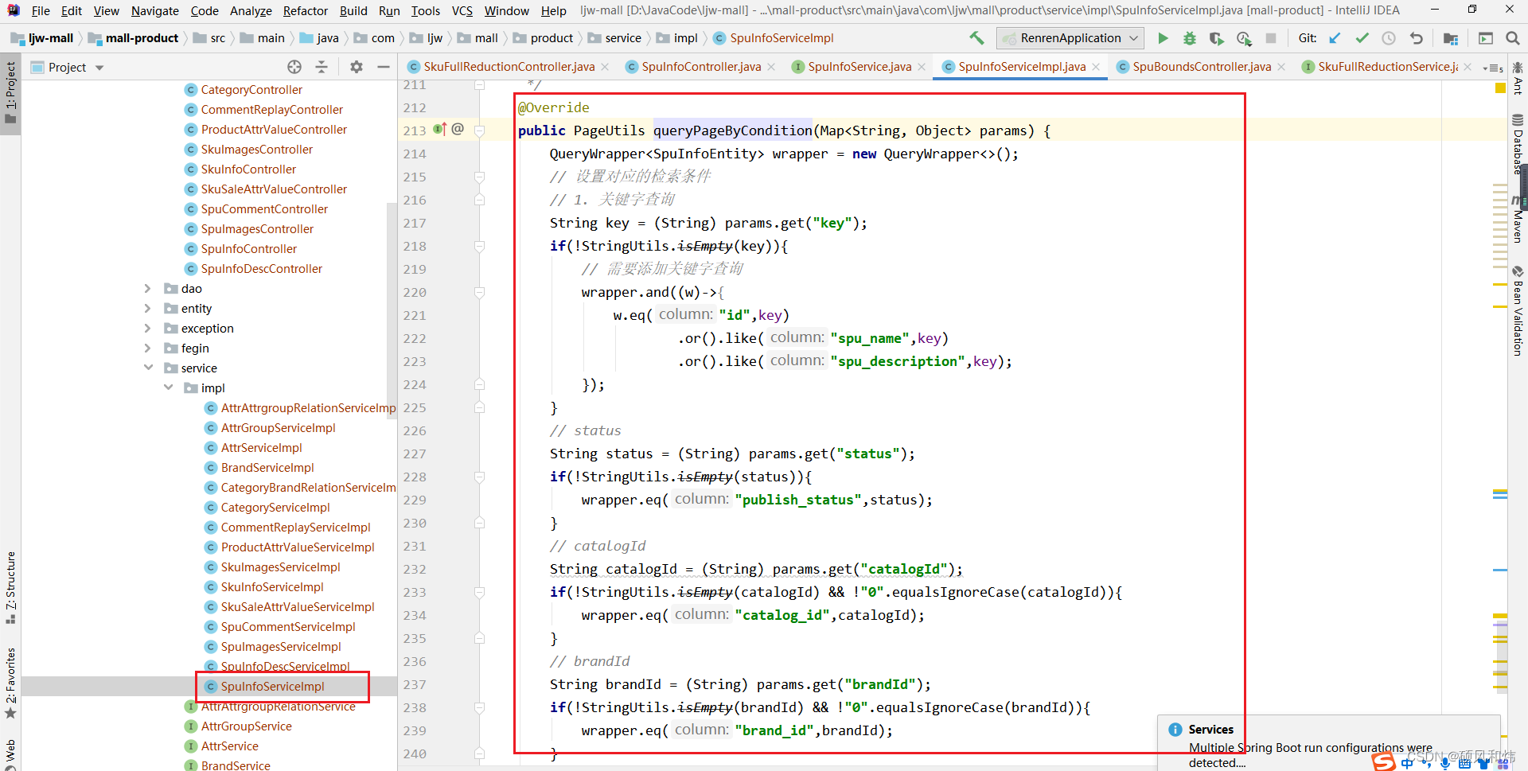The image size is (1528, 771).
Task: Open the Project Structure icon
Action: pos(1451,38)
